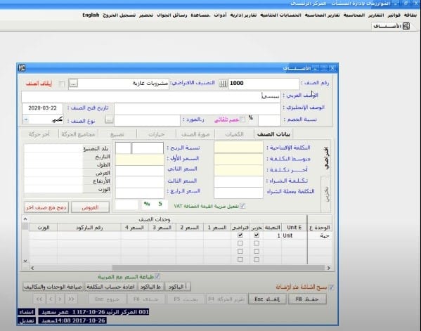Click the دمج مع صنف آخر merge button
The height and width of the screenshot is (331, 421).
(x=46, y=207)
